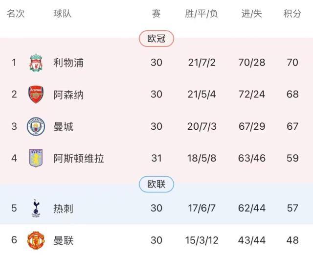313x258 pixels.
Task: Click the Tottenham Hotspur crest
Action: (x=36, y=208)
